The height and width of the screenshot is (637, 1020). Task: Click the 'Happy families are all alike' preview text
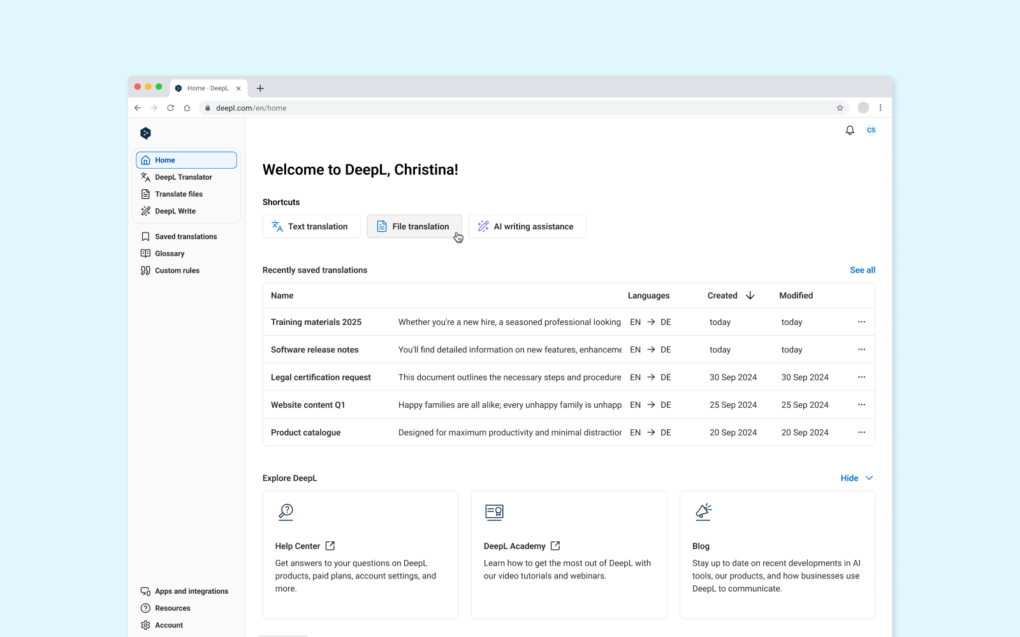(510, 404)
